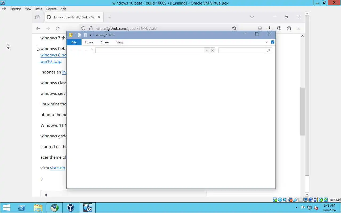Open the VirtualBox Help menu
The image size is (341, 213).
(63, 9)
